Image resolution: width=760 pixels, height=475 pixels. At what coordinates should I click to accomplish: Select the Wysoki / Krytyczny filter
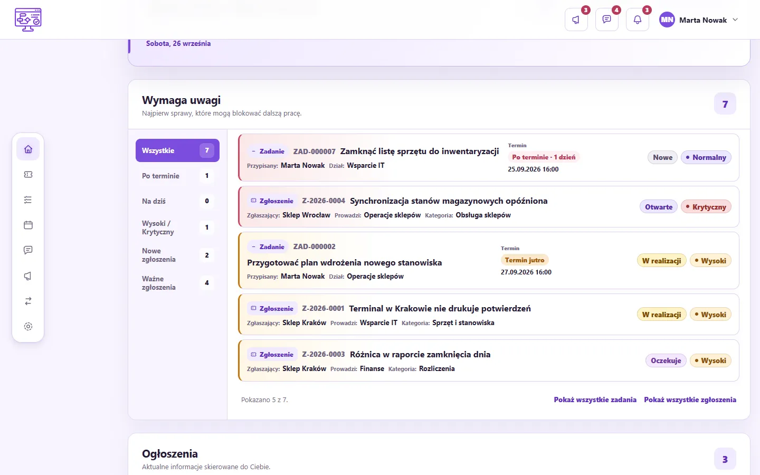coord(177,227)
